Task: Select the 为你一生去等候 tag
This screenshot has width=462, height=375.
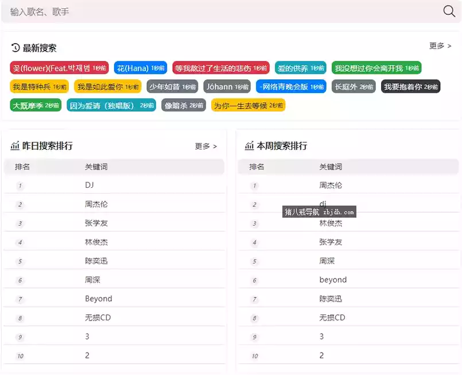Action: [x=249, y=105]
